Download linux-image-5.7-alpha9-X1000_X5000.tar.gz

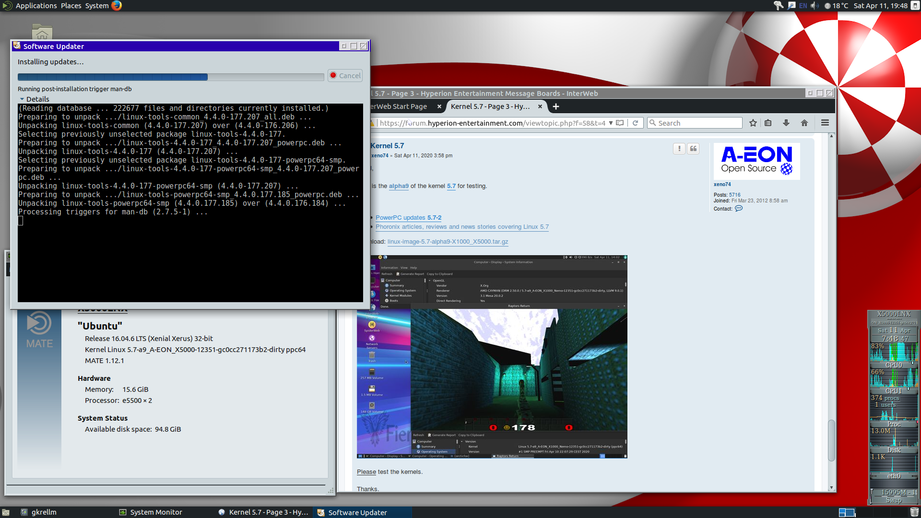[448, 242]
